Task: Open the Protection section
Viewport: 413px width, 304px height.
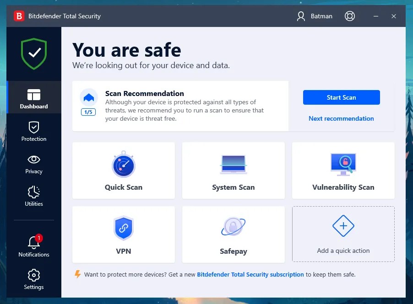Action: coord(33,131)
